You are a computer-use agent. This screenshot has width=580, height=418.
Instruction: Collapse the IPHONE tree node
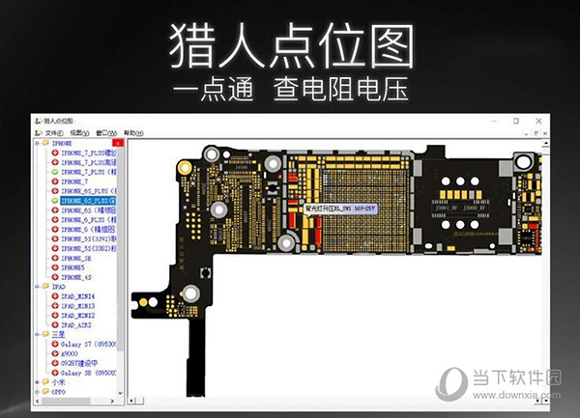37,143
